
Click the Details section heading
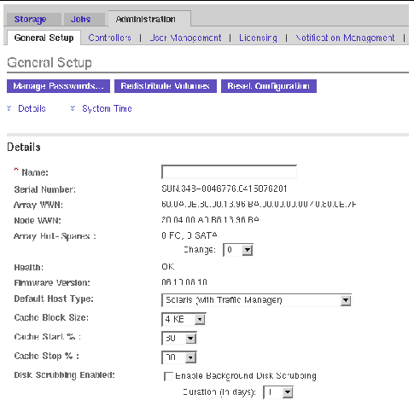click(24, 147)
